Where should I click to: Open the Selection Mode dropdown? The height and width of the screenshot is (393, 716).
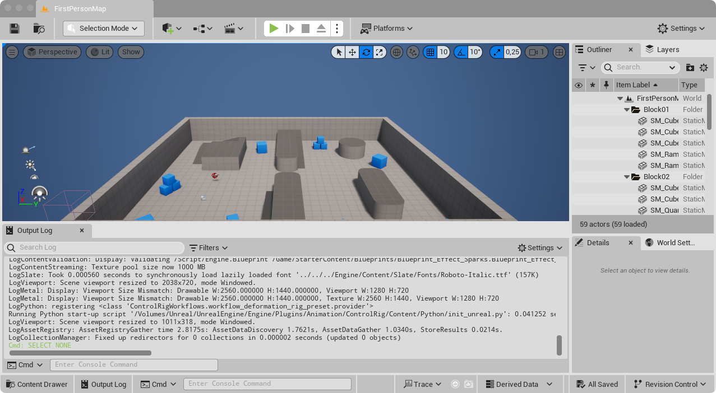click(x=104, y=29)
